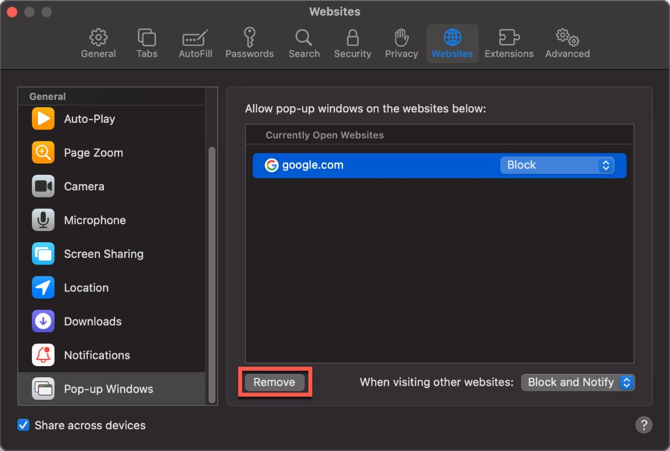Select the Notifications bell icon

click(43, 355)
